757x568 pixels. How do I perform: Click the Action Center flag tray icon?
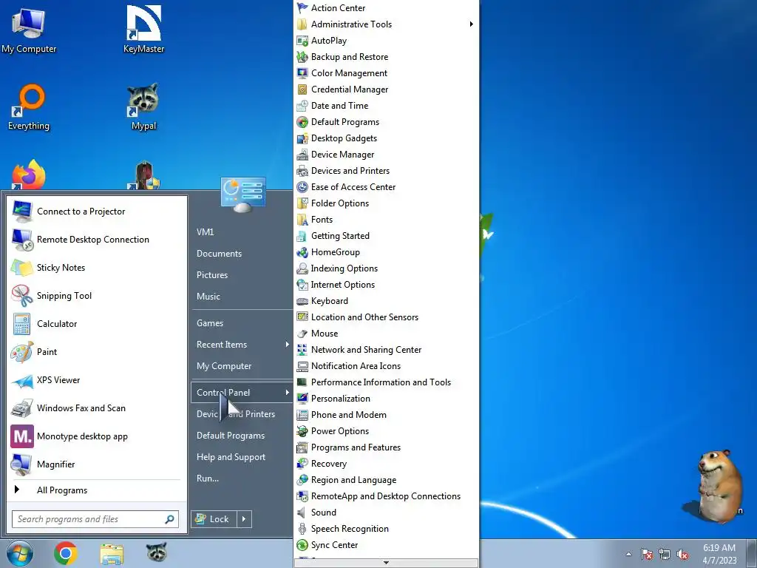pyautogui.click(x=647, y=555)
